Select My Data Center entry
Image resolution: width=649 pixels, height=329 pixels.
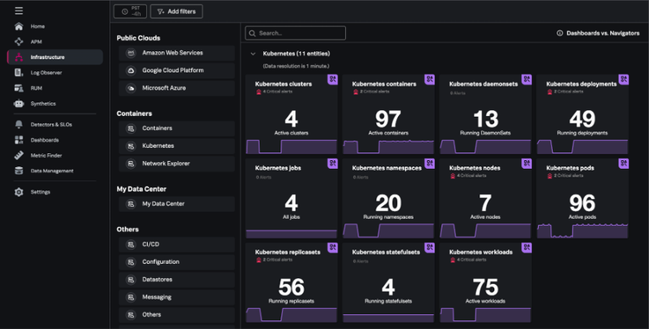coord(177,203)
